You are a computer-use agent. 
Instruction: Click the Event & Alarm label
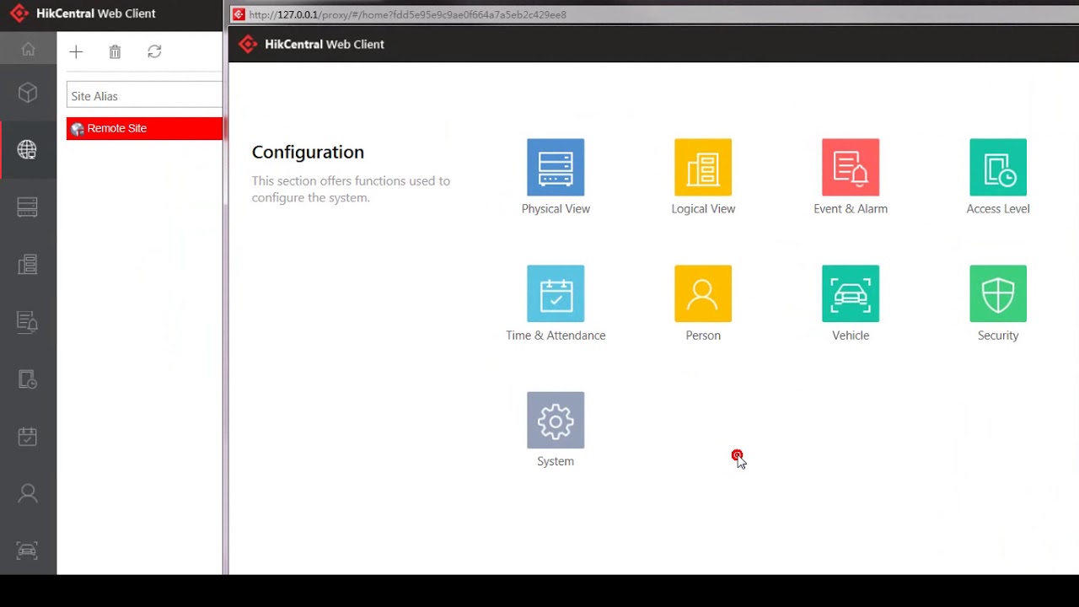tap(851, 208)
